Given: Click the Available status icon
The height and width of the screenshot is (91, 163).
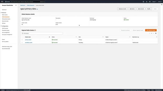Looking at the screenshot, I should tap(124, 20).
